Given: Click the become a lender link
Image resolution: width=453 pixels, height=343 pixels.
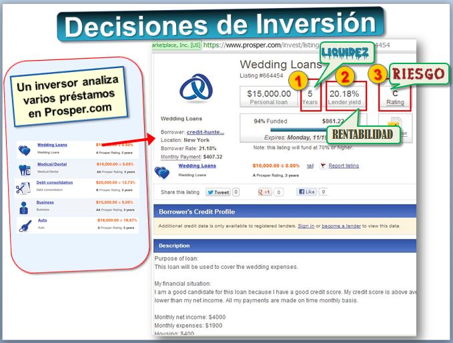Looking at the screenshot, I should pyautogui.click(x=341, y=226).
